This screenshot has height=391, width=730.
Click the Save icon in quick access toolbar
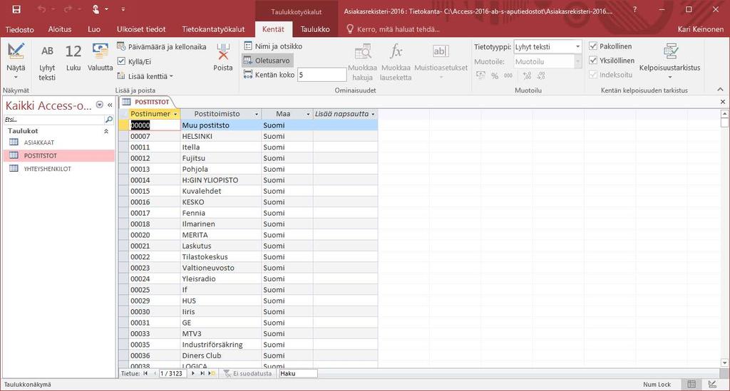[16, 9]
